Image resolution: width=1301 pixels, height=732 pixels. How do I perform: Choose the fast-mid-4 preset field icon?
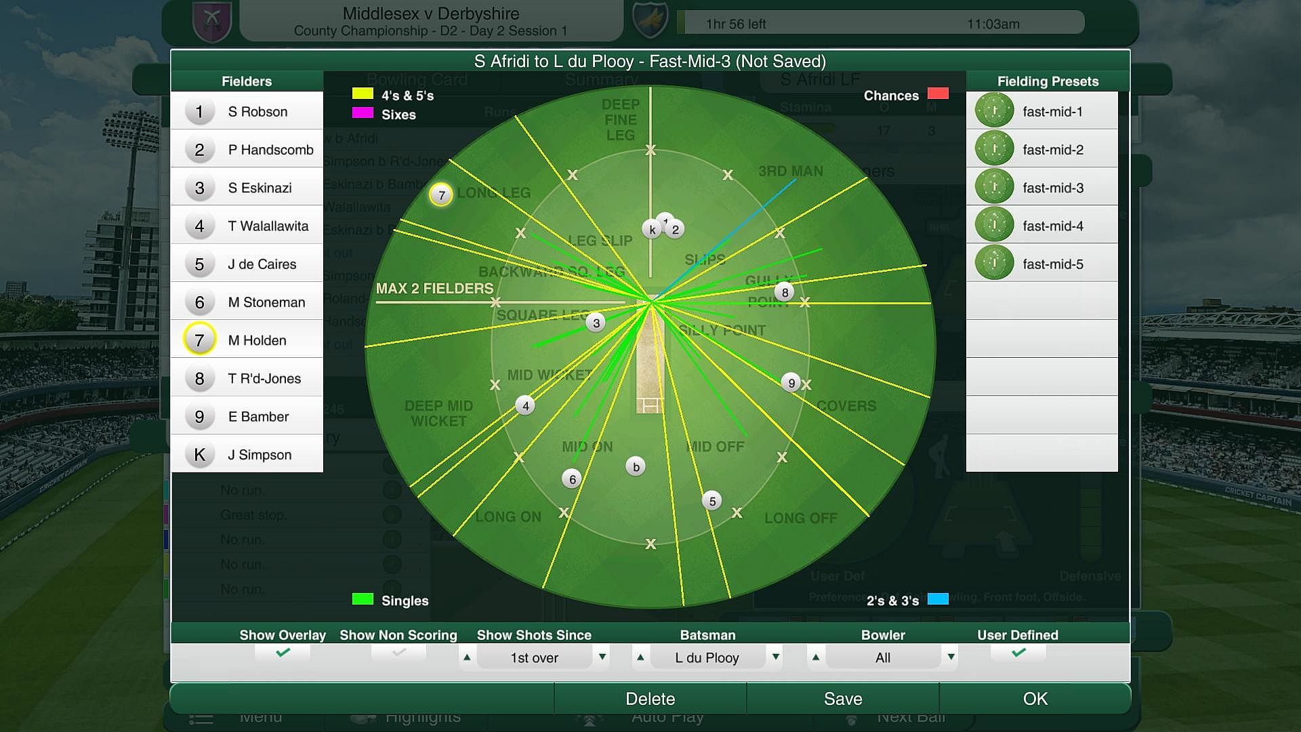[994, 225]
